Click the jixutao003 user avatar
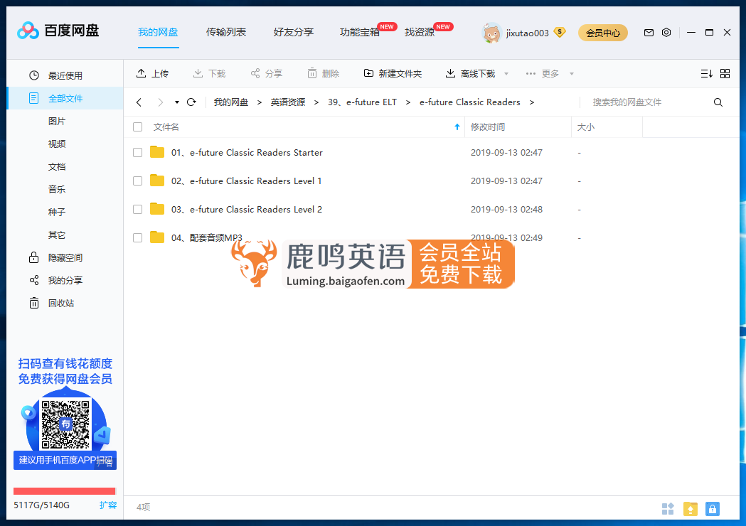Screen dimensions: 746x526 click(491, 33)
